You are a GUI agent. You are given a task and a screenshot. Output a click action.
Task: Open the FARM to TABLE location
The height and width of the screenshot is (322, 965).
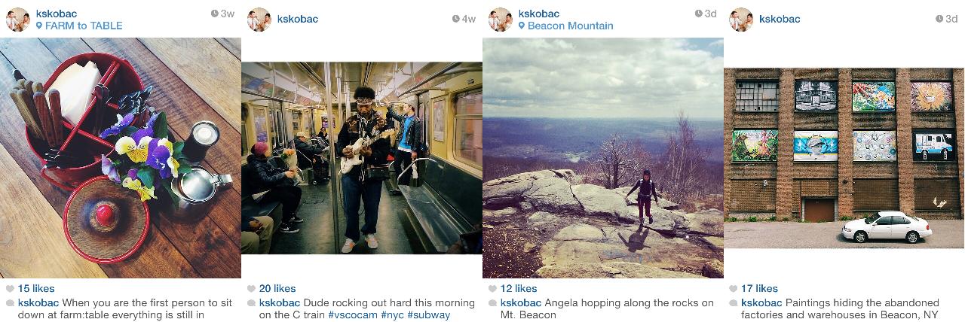tap(83, 26)
